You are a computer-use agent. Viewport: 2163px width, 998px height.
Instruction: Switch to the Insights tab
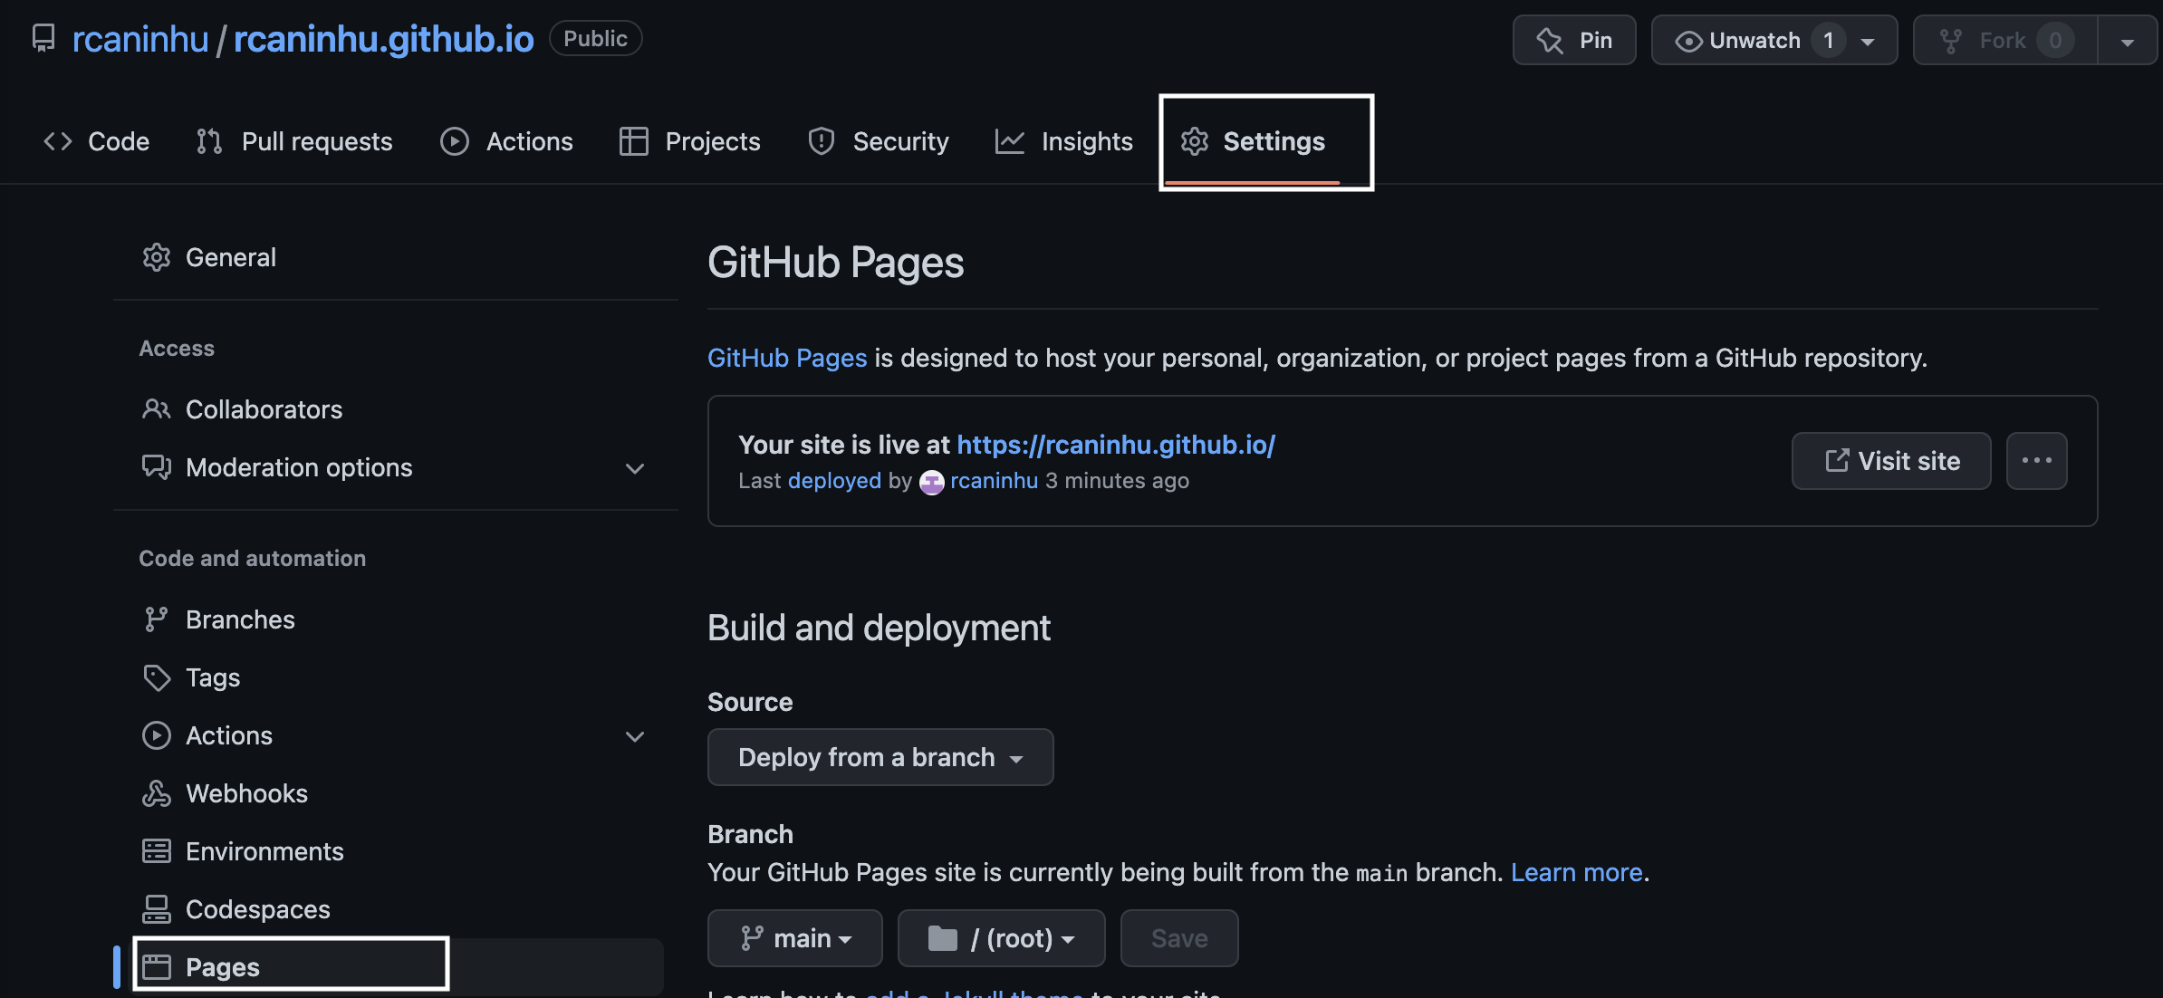pyautogui.click(x=1064, y=141)
